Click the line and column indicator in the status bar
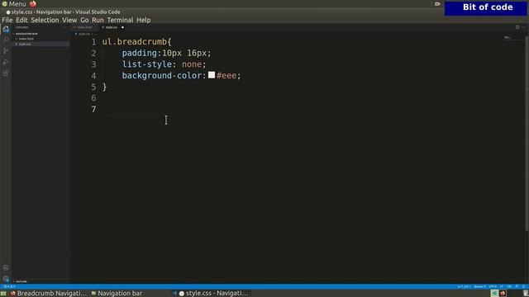The image size is (529, 297). point(464,286)
